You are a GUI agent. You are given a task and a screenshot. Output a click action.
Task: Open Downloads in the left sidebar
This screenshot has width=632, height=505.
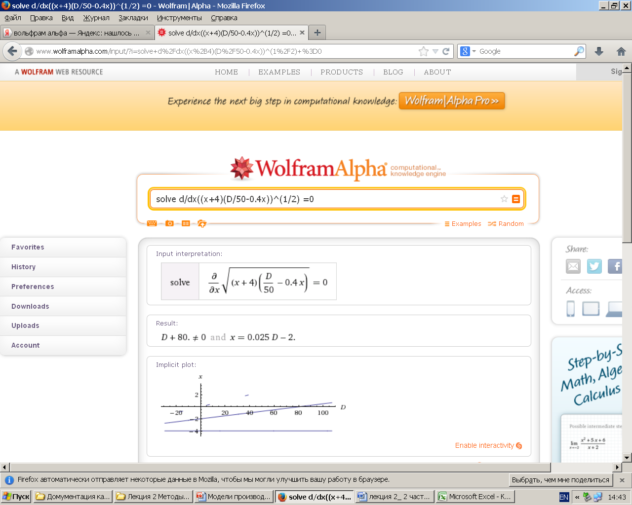click(x=63, y=306)
